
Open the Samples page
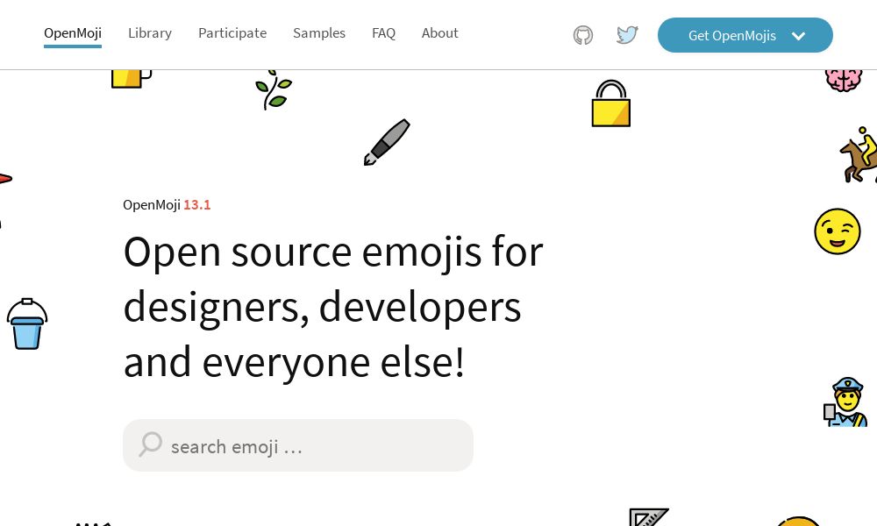tap(319, 33)
